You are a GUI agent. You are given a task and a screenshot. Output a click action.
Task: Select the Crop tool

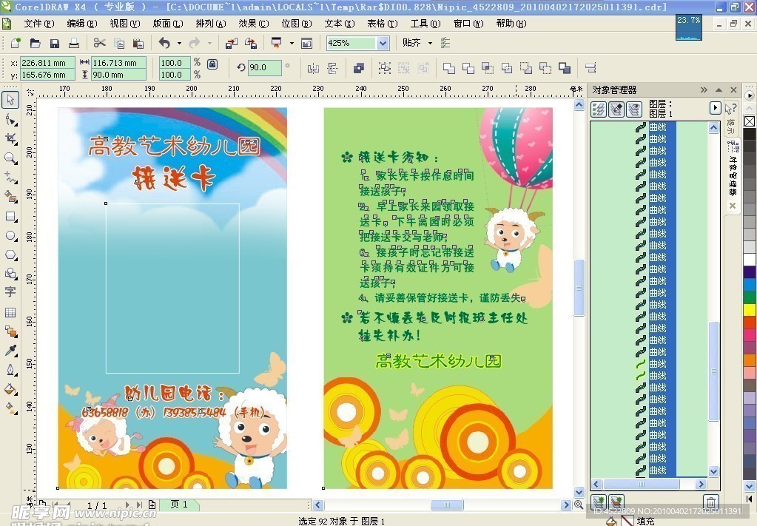[x=10, y=139]
